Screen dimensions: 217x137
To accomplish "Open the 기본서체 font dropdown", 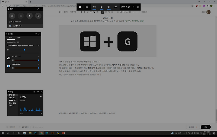I will [x=73, y=12].
